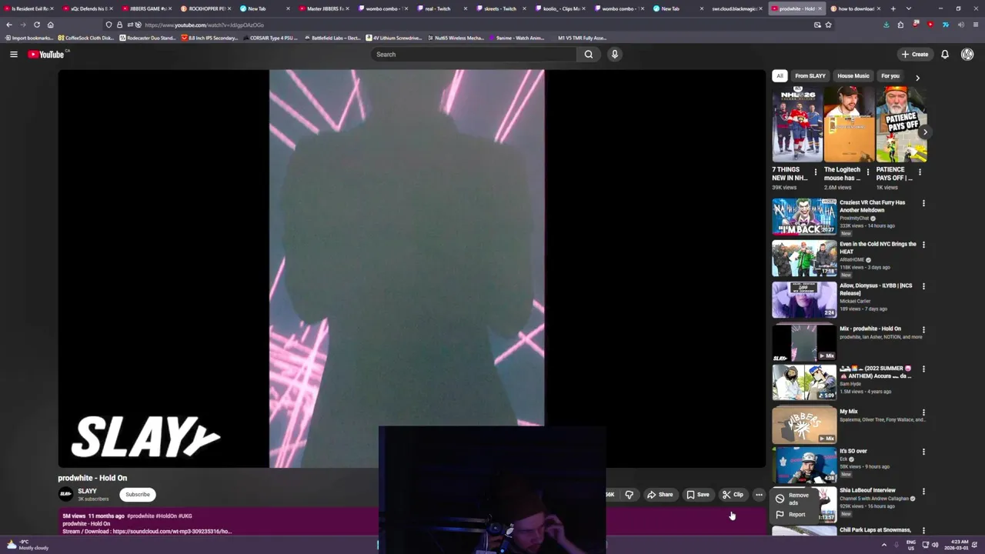Reload the page

[36, 25]
